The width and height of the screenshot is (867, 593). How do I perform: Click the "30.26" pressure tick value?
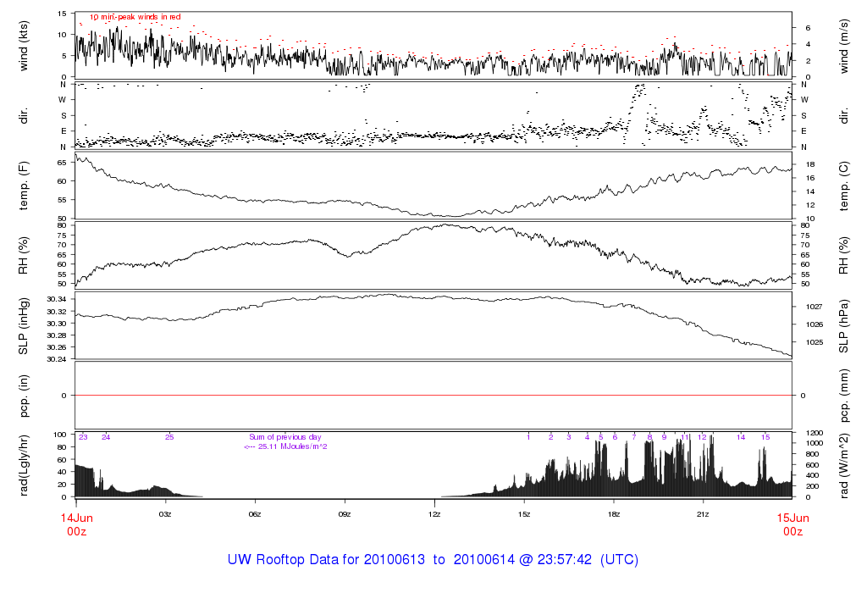click(57, 347)
